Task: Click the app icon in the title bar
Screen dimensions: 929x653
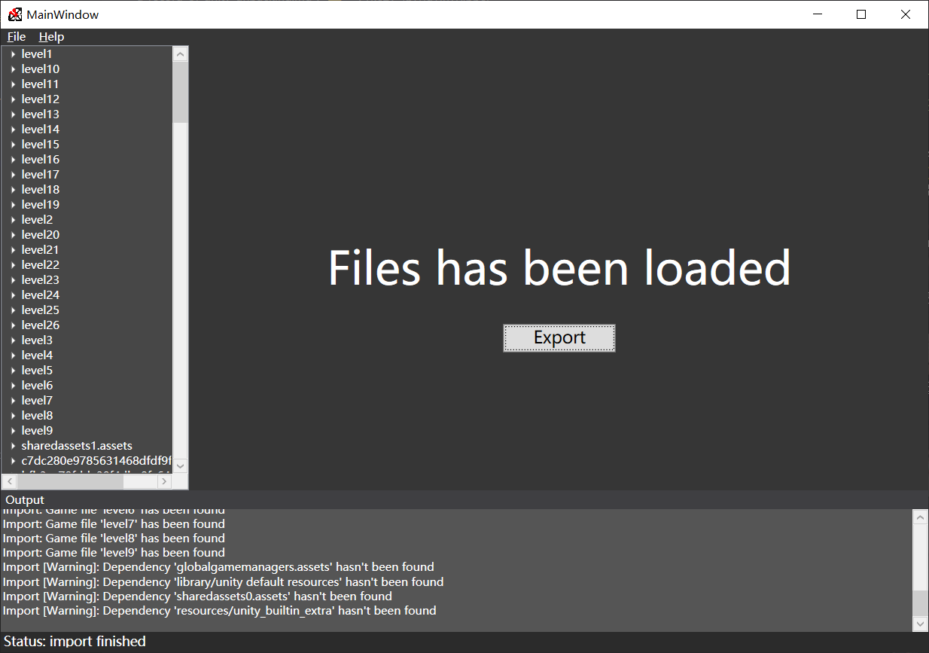Action: click(x=15, y=14)
